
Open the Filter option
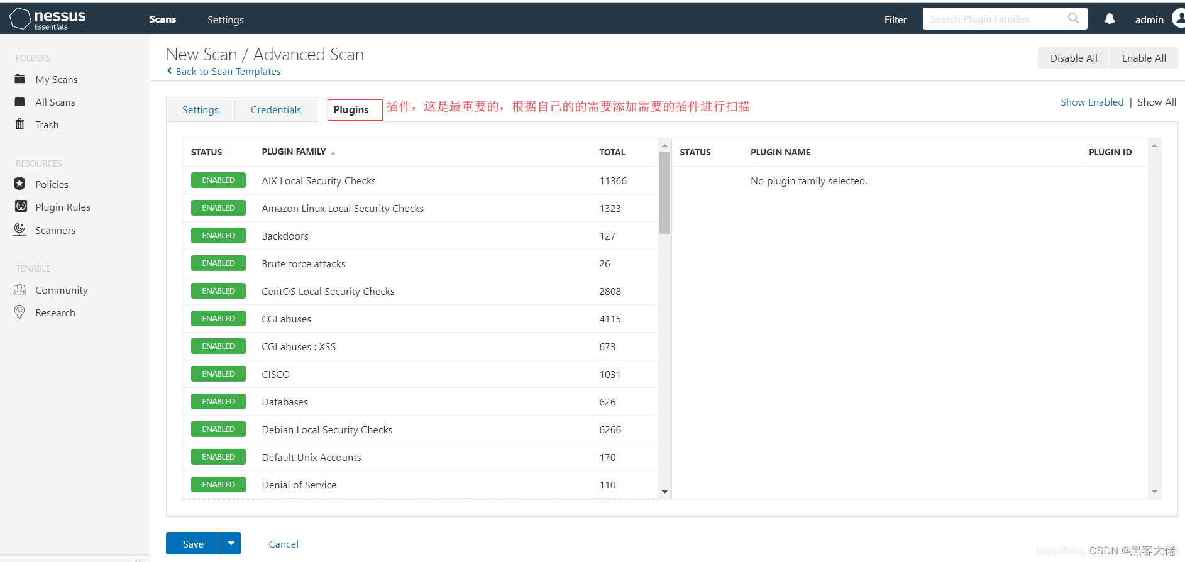895,19
